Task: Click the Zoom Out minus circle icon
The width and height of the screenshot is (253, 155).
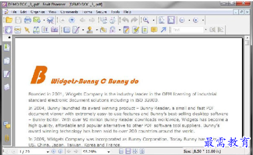Action: pos(182,20)
